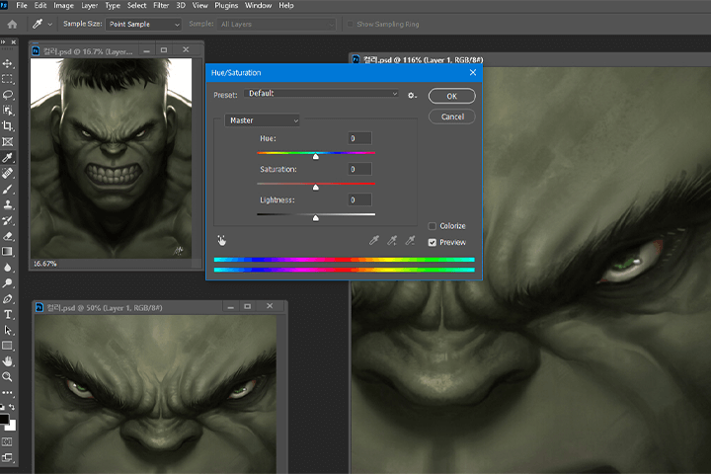711x474 pixels.
Task: Click the Saturation slider handle
Action: coord(316,188)
